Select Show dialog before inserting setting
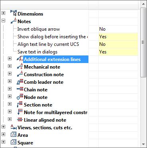 pos(53,37)
